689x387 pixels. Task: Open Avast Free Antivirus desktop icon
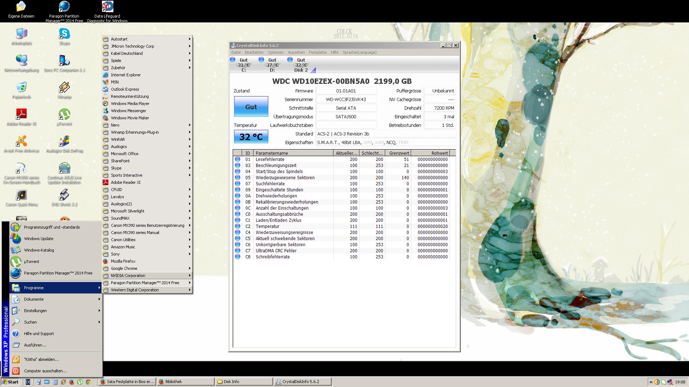tap(22, 142)
